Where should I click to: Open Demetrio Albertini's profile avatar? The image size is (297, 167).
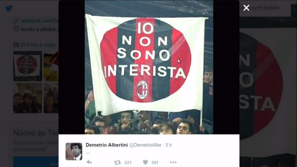pos(74,151)
